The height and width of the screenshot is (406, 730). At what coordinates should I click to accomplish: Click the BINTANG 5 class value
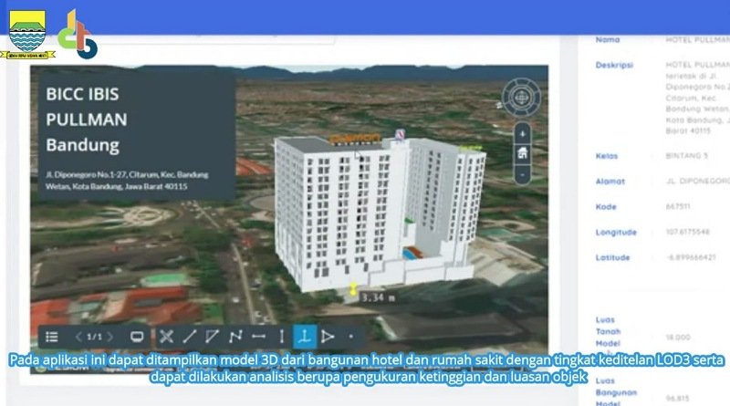pyautogui.click(x=687, y=155)
